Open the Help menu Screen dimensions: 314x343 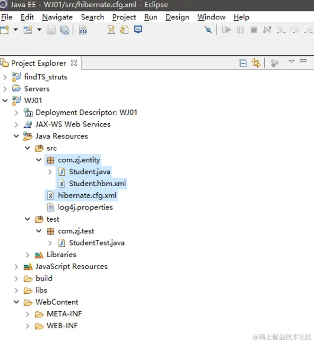pos(241,17)
